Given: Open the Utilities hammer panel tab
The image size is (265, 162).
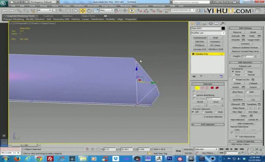Looking at the screenshot, I should click(222, 24).
